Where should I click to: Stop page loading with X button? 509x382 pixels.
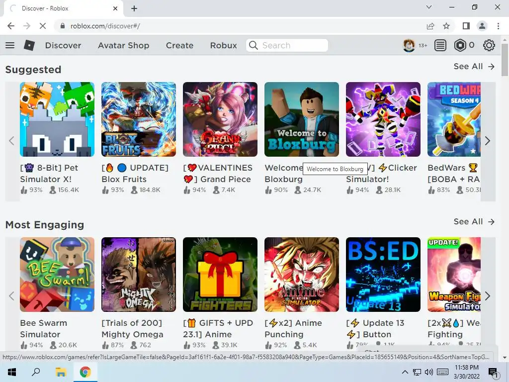point(43,26)
